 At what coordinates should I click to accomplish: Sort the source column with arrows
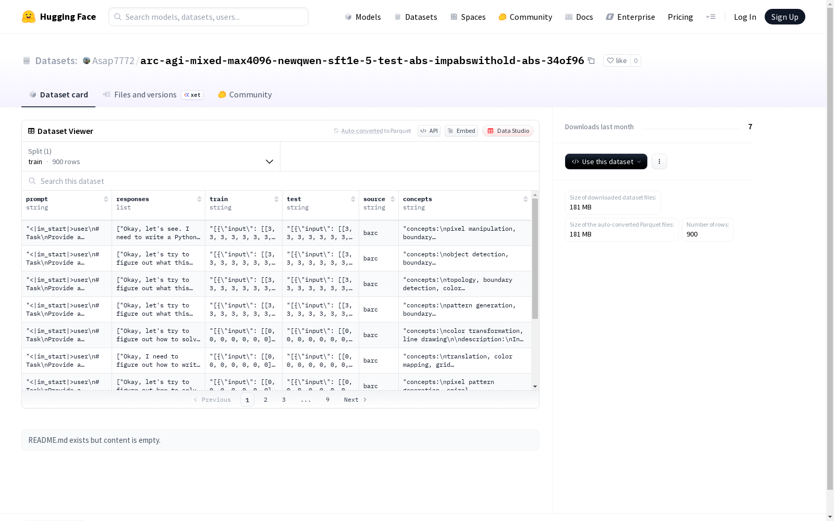[x=393, y=199]
